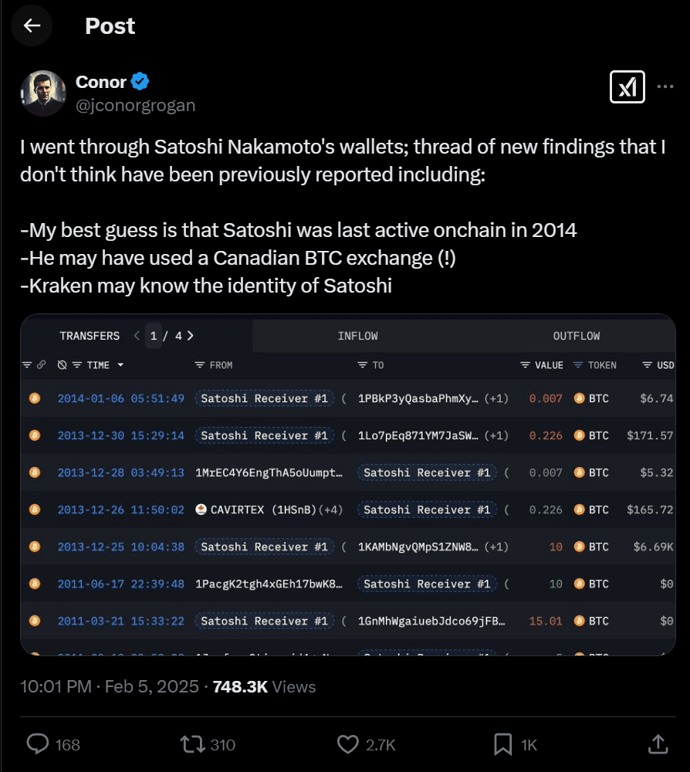This screenshot has width=690, height=772.
Task: Open the post's more options menu
Action: (x=665, y=87)
